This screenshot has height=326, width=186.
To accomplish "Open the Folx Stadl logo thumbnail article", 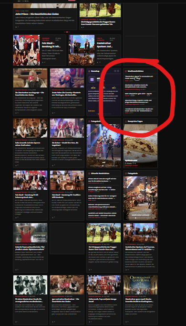I will [x=103, y=284].
